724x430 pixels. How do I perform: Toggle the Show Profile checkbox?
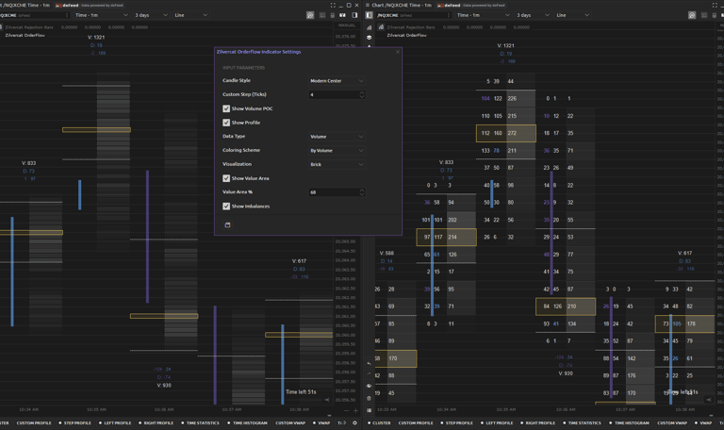[x=226, y=123]
